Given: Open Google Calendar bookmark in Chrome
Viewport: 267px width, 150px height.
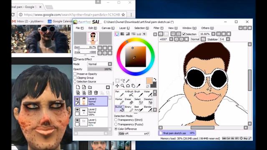Looking at the screenshot, I should coord(60,21).
